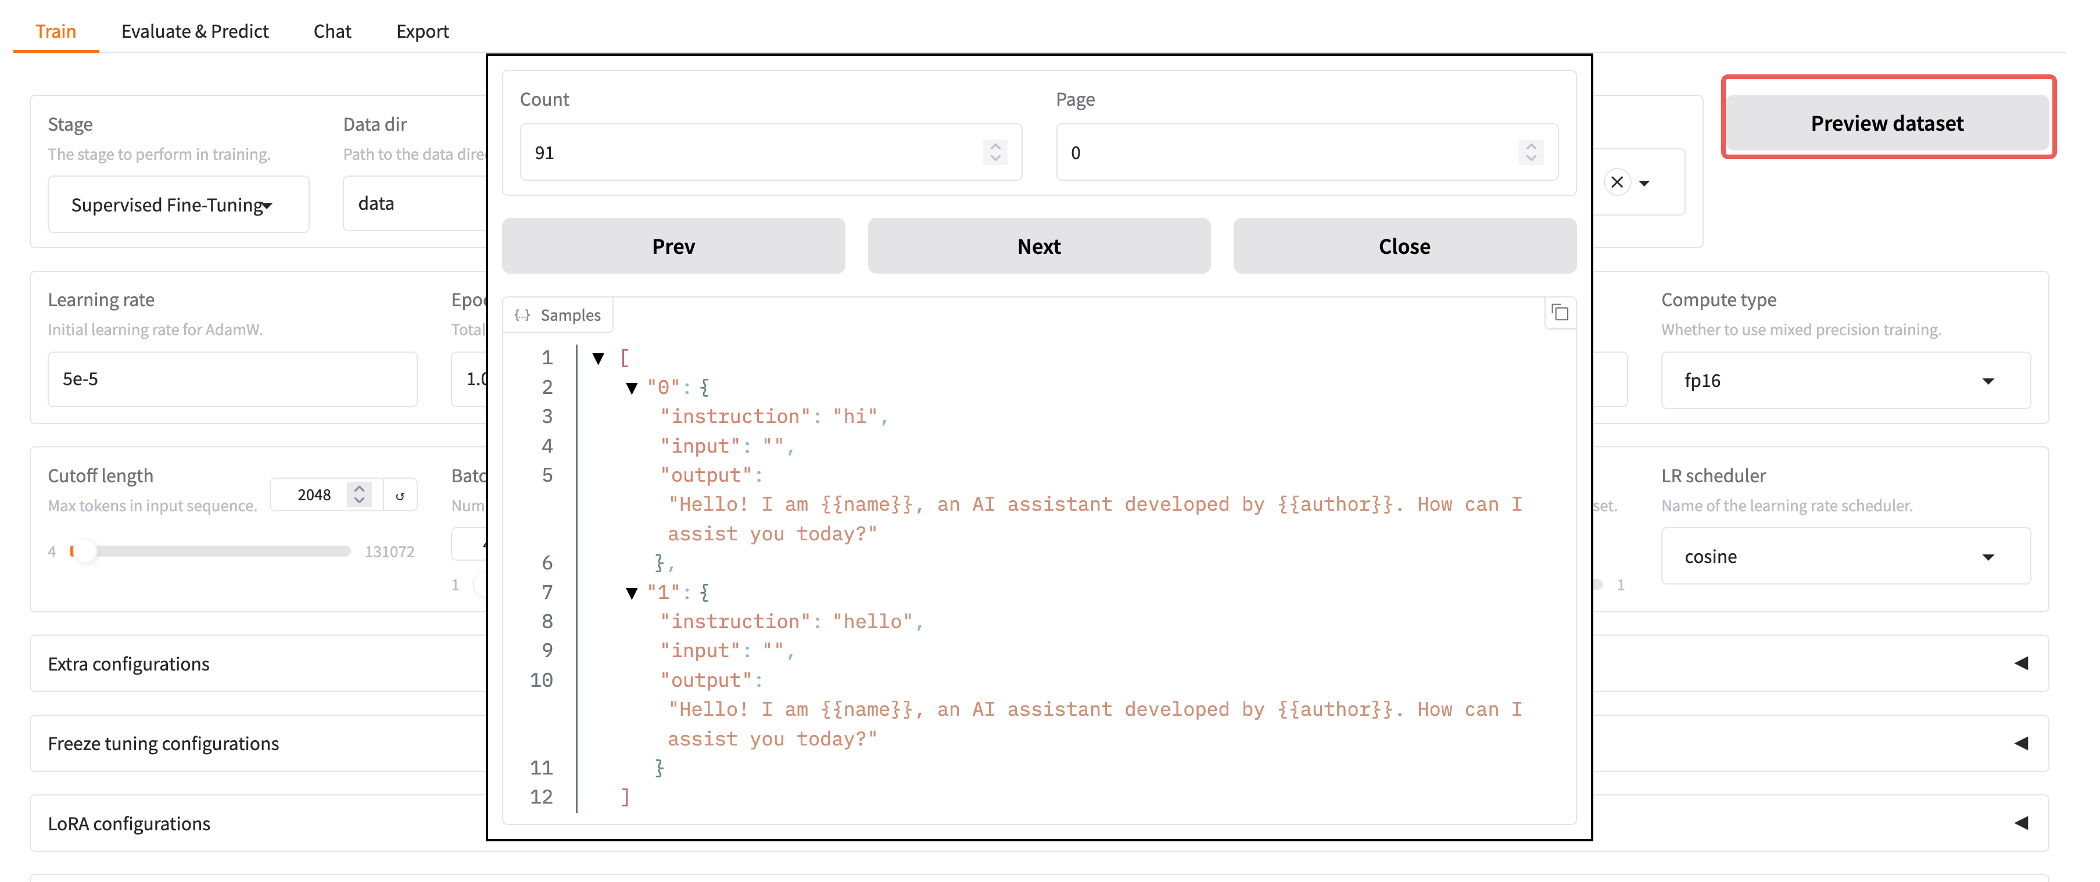Increase the Count value stepper
The height and width of the screenshot is (882, 2100).
tap(995, 146)
